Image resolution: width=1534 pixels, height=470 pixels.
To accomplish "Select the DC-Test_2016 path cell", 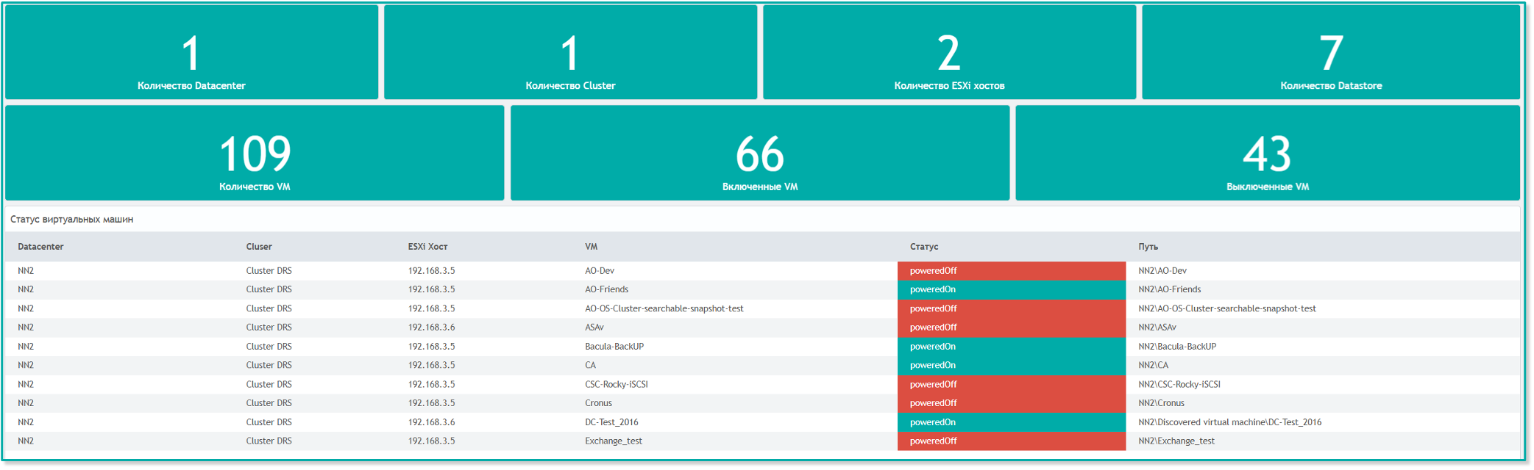I will [x=1229, y=422].
